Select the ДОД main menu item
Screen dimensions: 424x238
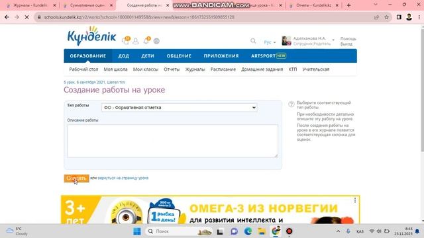[x=124, y=56]
